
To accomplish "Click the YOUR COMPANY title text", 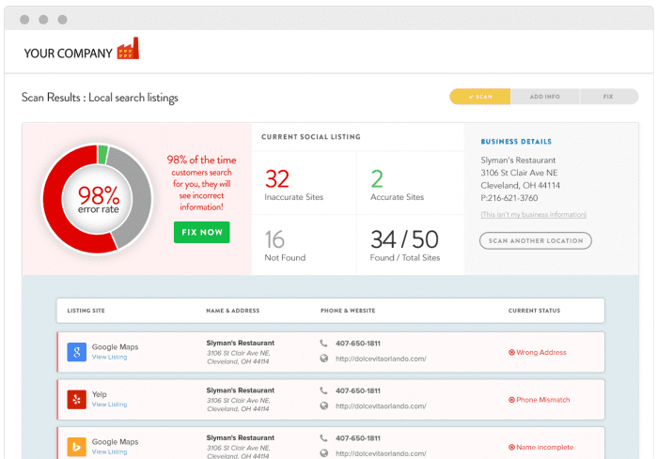I will tap(68, 54).
